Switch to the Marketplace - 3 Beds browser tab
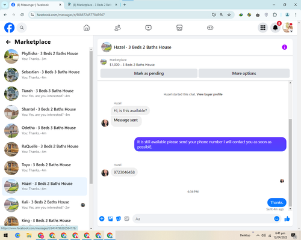Viewport: 301px width, 240px height. point(92,5)
